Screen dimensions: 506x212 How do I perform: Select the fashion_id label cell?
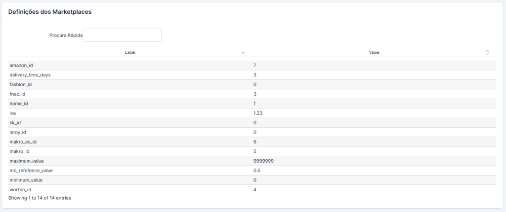point(21,84)
